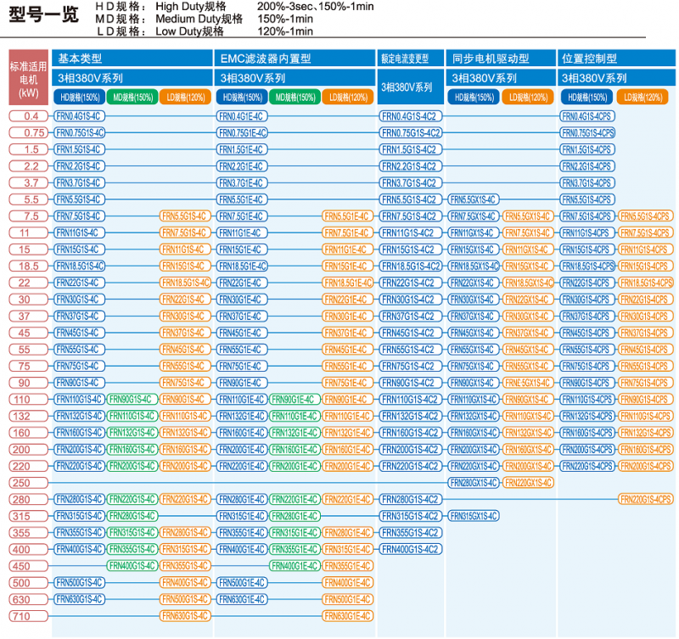Click the 0.4 kW motor rating
The height and width of the screenshot is (639, 679).
tap(29, 116)
